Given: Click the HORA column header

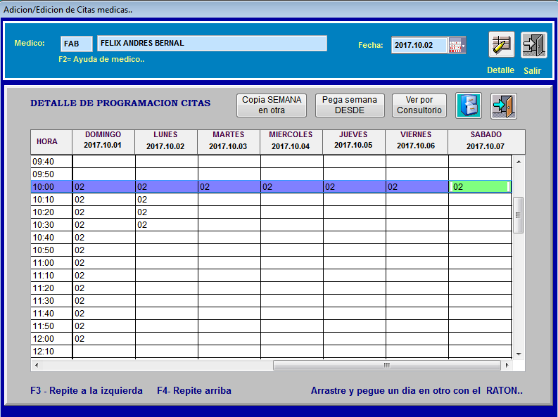Looking at the screenshot, I should click(51, 142).
